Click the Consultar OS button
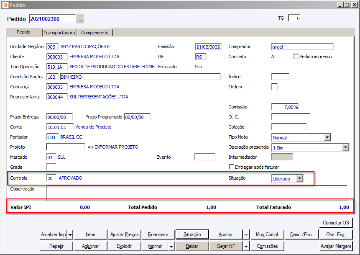The image size is (360, 255). (x=336, y=223)
